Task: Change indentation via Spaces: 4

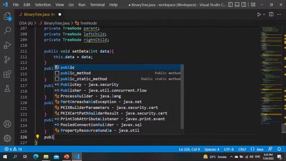Action: click(x=211, y=149)
